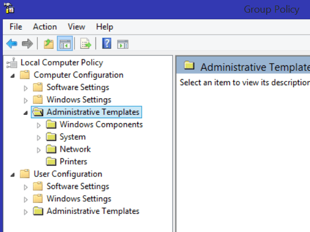
Task: Click the Group Policy window title text
Action: (272, 9)
